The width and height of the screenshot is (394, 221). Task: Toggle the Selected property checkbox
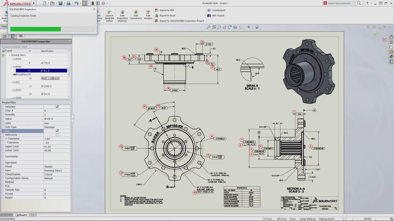(x=57, y=106)
